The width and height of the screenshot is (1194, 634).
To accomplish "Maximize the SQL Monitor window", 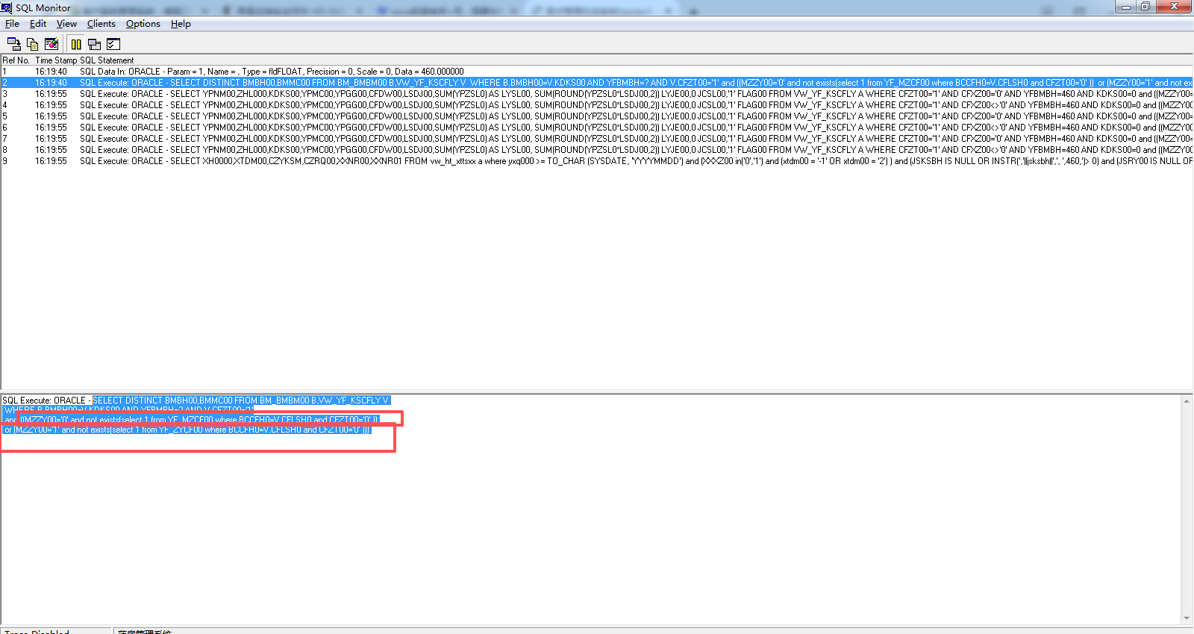I will tap(1145, 7).
